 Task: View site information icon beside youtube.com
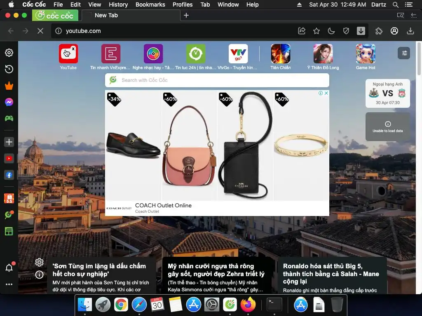(x=59, y=31)
